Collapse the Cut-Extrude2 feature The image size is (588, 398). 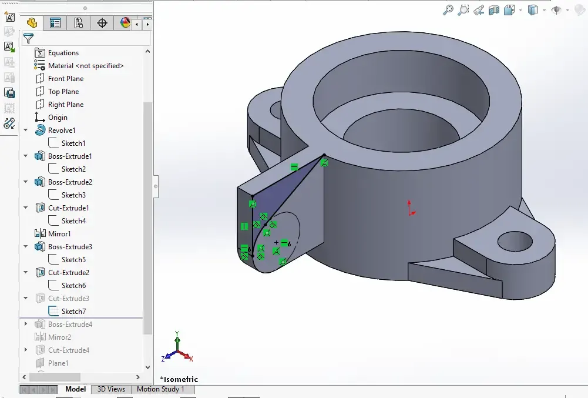tap(25, 273)
